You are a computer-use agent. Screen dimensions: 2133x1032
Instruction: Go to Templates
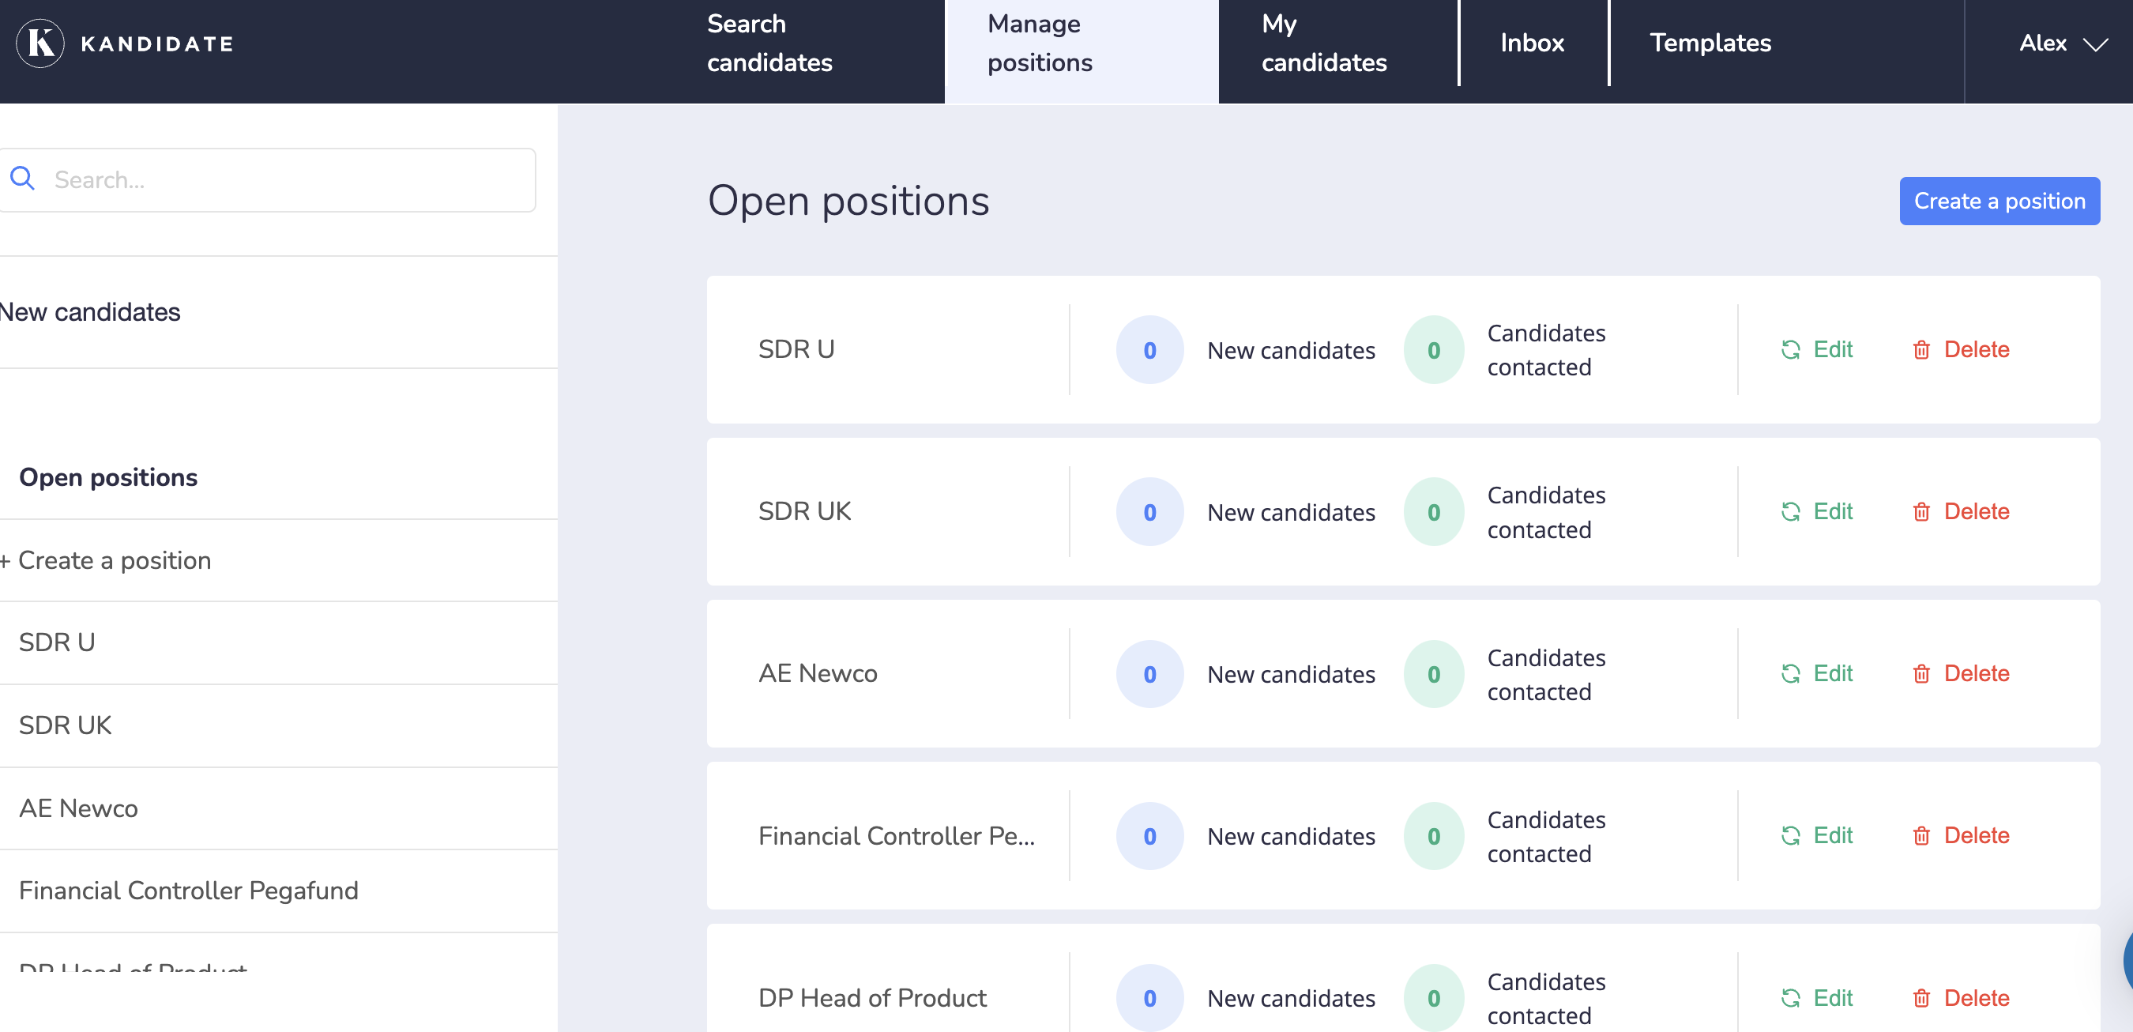[1710, 43]
